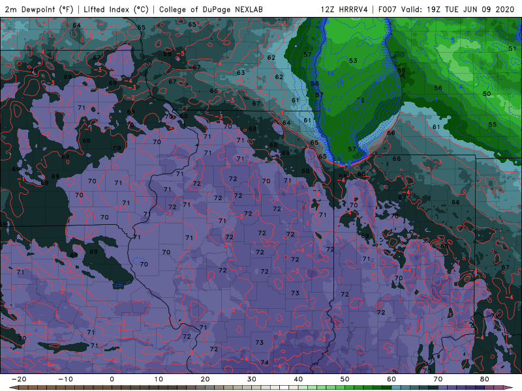Image resolution: width=522 pixels, height=391 pixels.
Task: Click the red -6 lifted index contour label
Action: click(46, 364)
